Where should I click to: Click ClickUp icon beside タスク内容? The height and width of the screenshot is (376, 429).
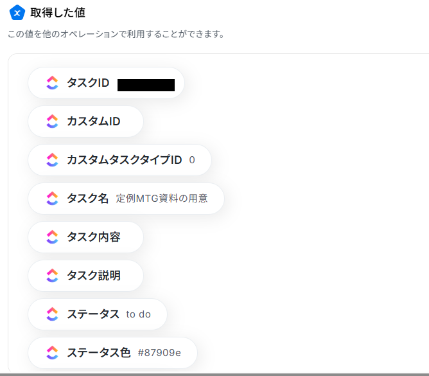(x=53, y=237)
